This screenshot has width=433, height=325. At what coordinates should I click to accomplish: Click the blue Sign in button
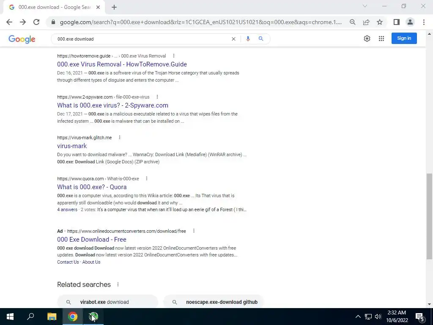404,39
